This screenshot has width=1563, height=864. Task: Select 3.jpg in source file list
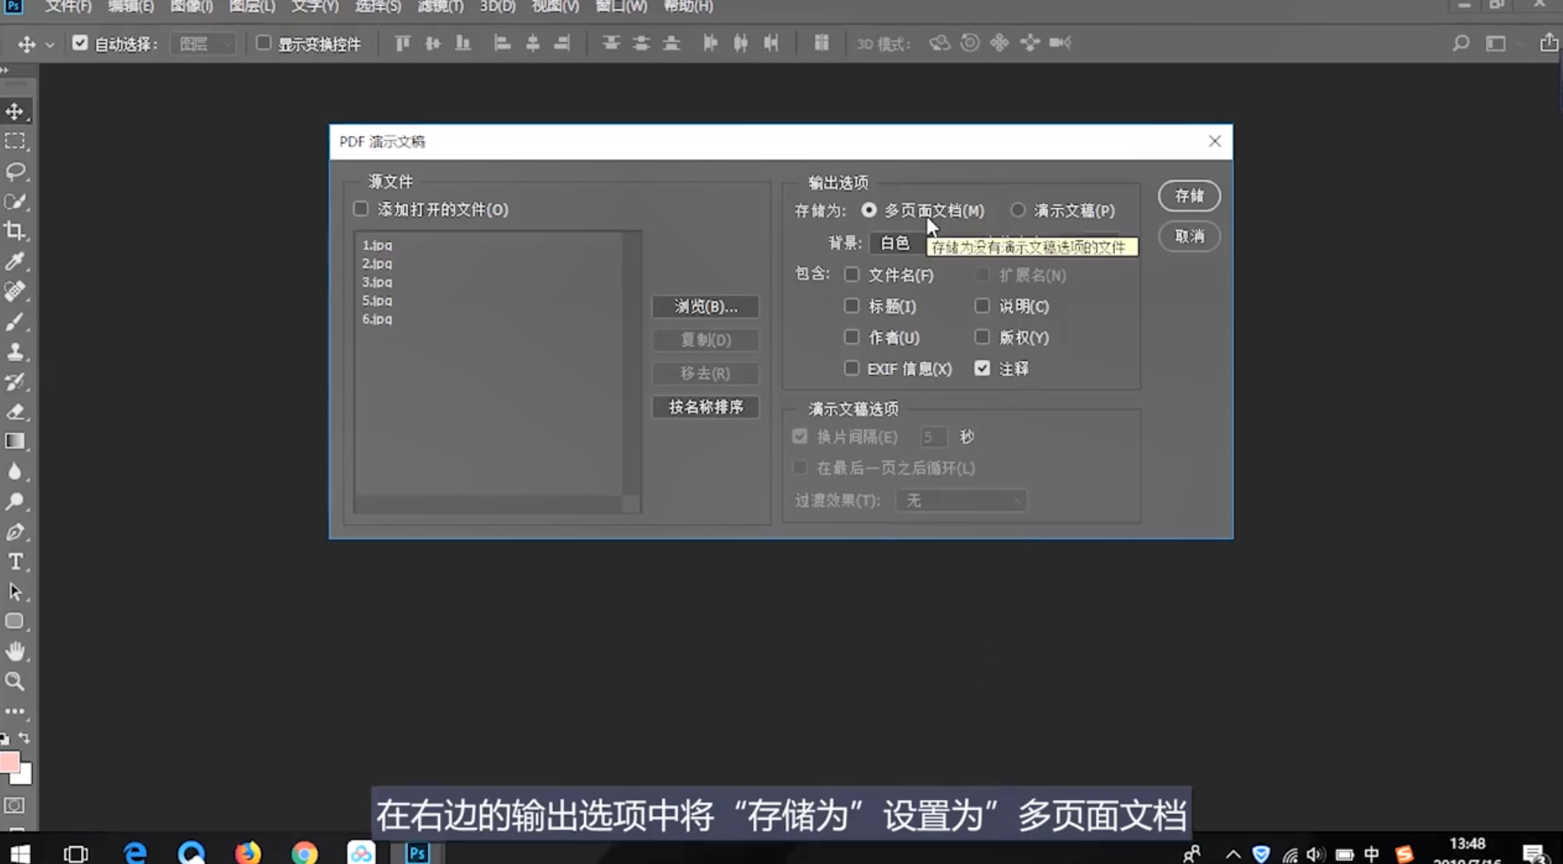coord(377,282)
